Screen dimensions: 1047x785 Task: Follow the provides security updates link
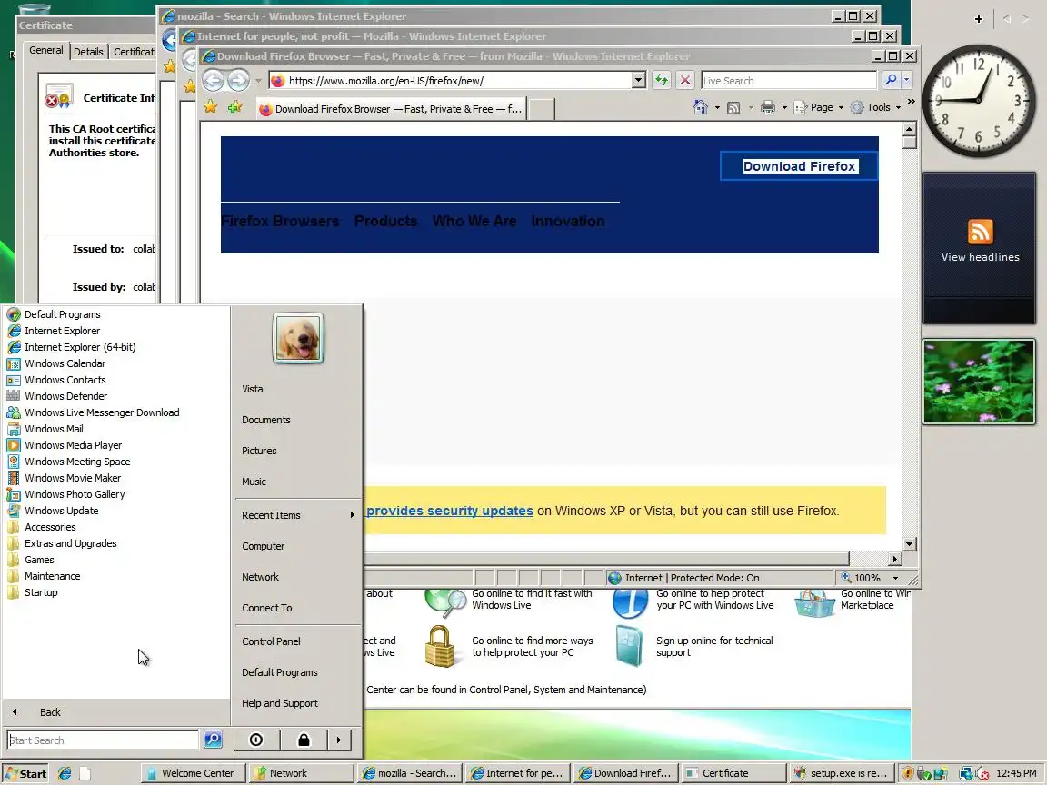[x=449, y=511]
